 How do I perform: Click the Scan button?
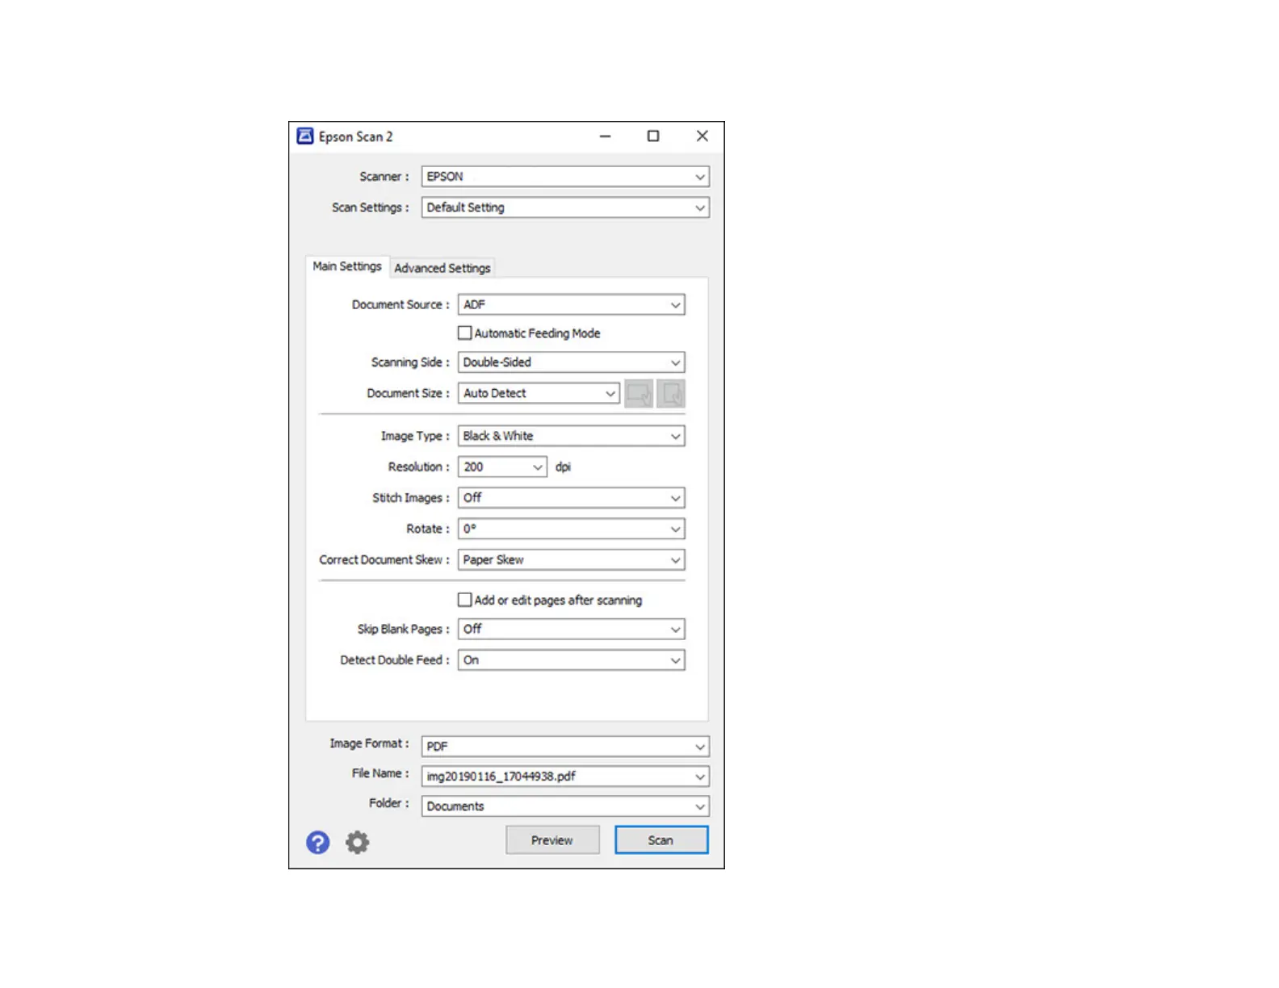click(x=661, y=840)
